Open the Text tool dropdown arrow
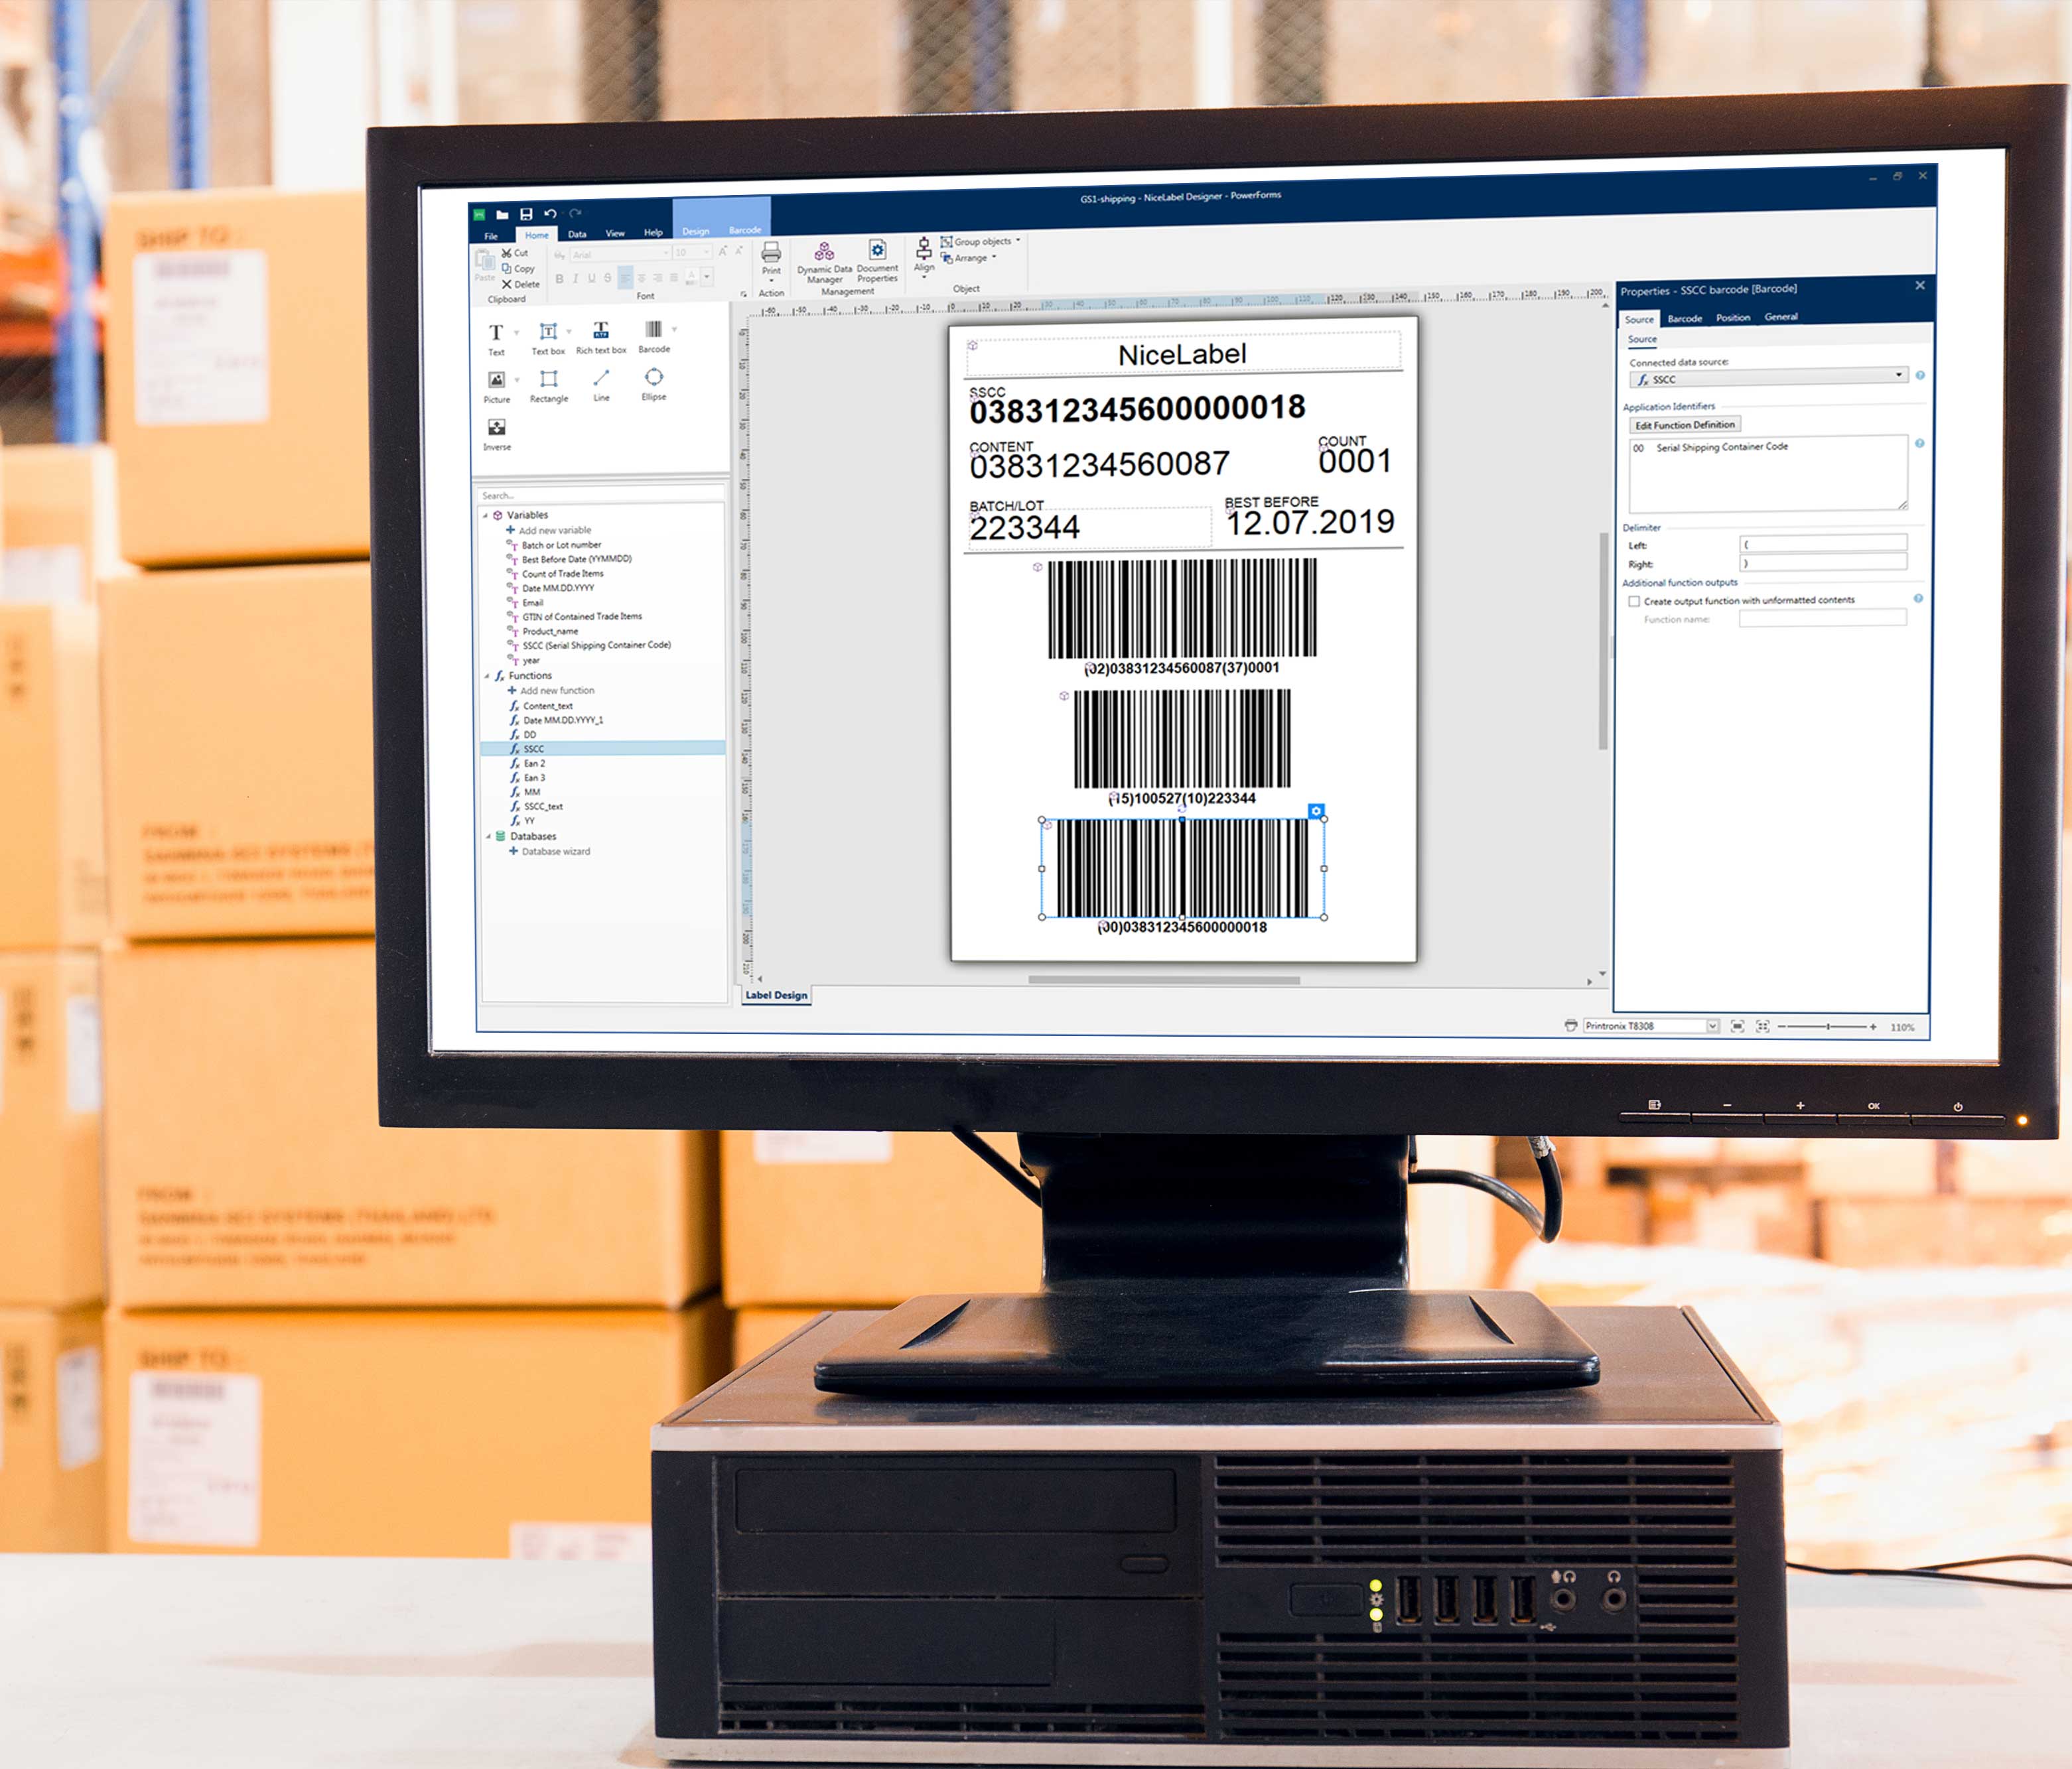This screenshot has width=2072, height=1769. coord(517,332)
